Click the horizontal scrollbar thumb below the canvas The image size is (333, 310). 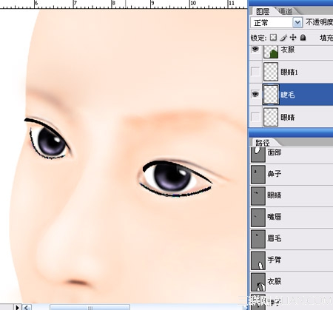point(90,307)
